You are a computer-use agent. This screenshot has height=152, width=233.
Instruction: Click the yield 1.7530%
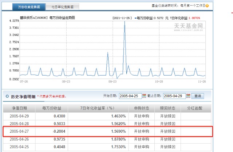coord(118,147)
